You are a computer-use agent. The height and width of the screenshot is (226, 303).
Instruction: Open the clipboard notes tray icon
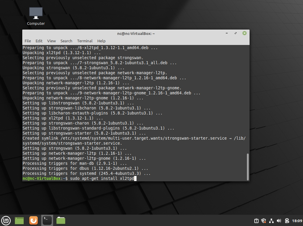256,221
